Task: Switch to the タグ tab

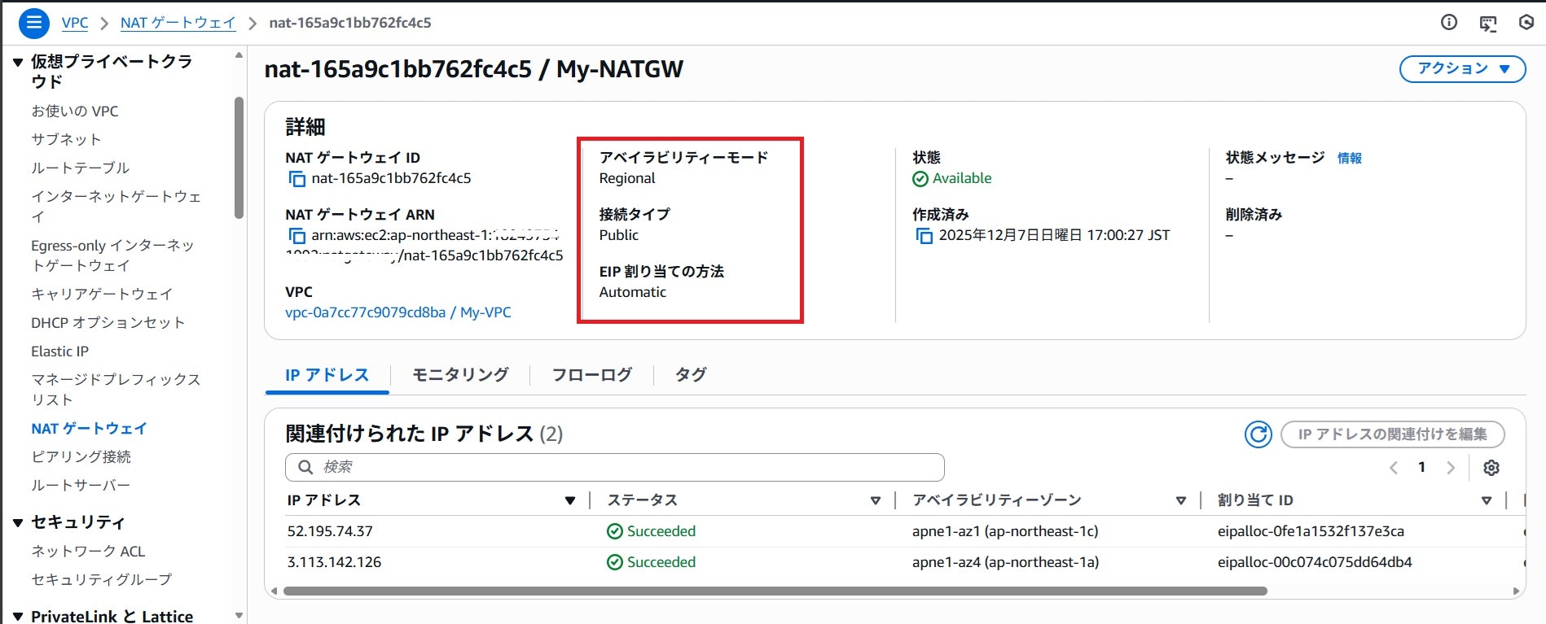Action: point(691,375)
